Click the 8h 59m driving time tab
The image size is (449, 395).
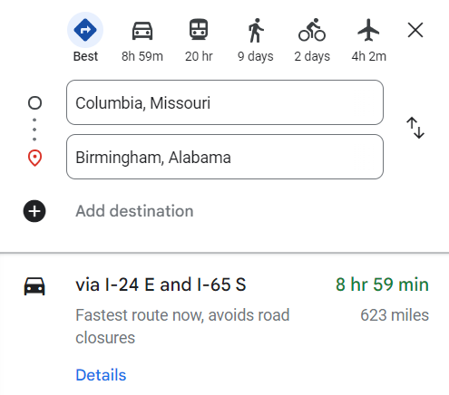click(x=142, y=56)
